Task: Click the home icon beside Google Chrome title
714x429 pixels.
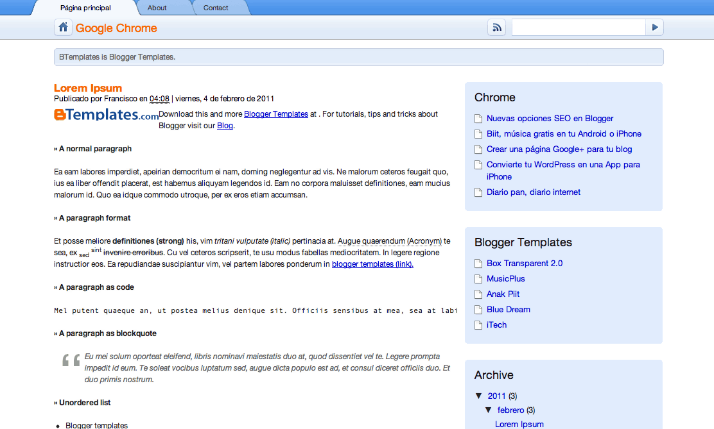Action: (64, 28)
